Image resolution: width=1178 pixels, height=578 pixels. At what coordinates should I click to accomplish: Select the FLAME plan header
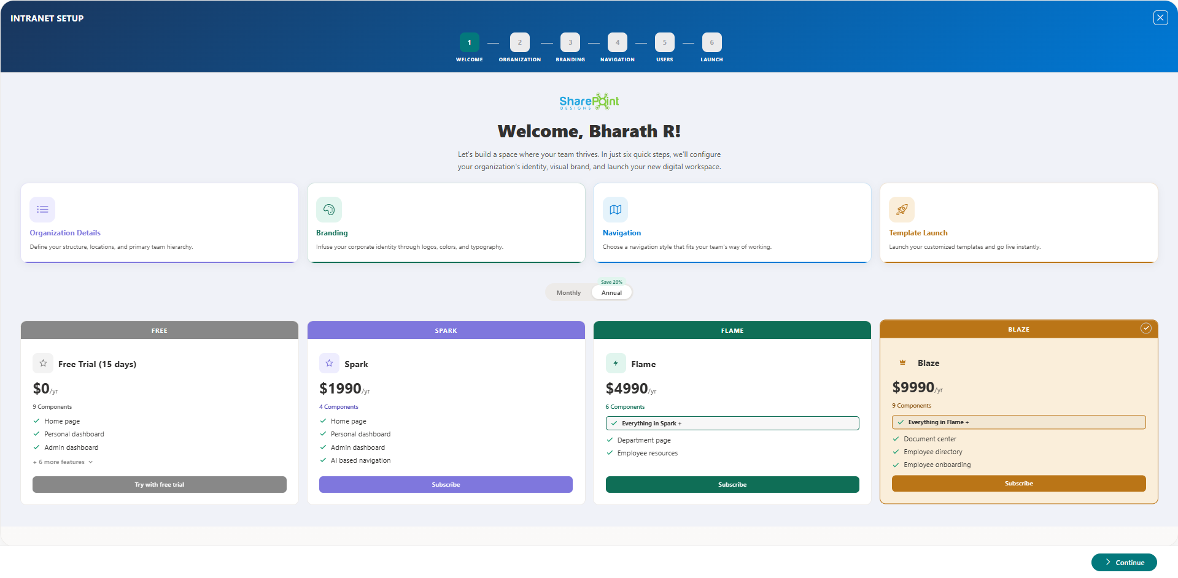(732, 330)
